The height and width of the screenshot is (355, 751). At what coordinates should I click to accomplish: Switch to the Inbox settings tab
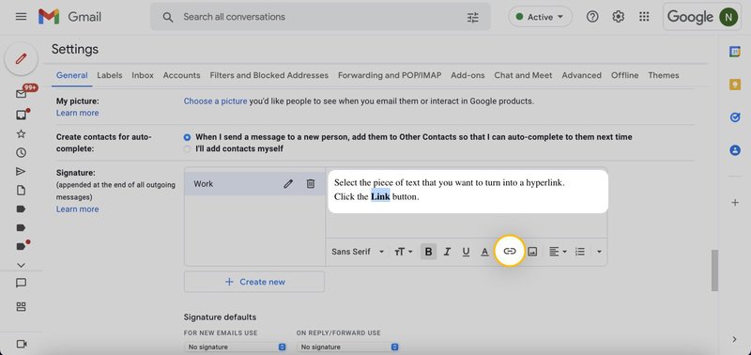(x=143, y=75)
